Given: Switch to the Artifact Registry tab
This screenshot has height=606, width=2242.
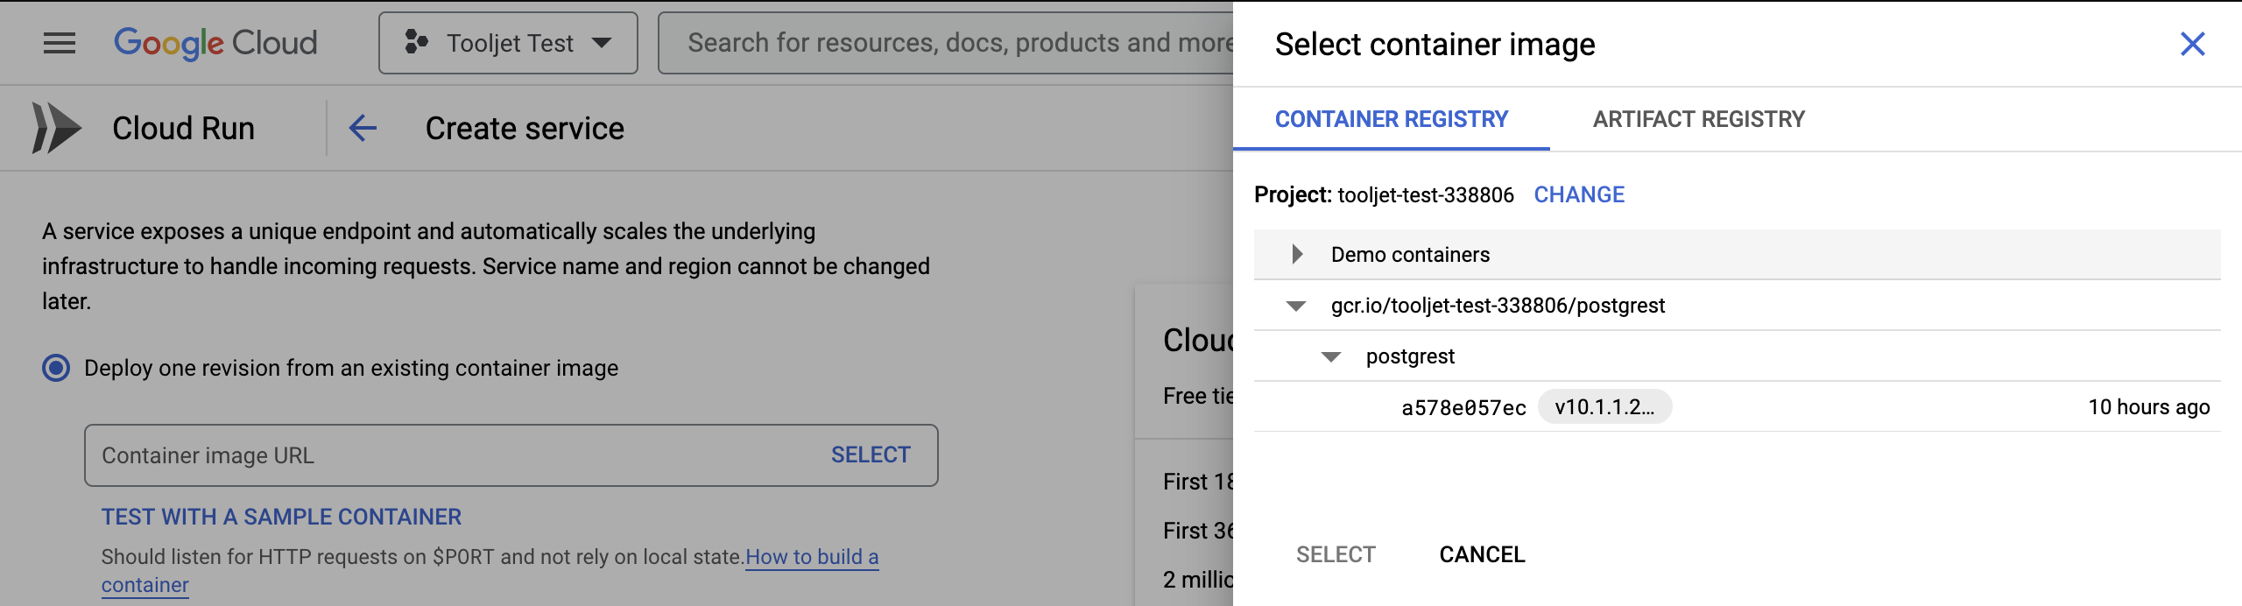Looking at the screenshot, I should pyautogui.click(x=1698, y=119).
